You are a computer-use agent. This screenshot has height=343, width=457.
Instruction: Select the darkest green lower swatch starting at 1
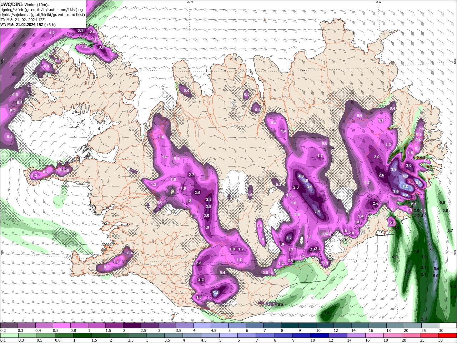(x=83, y=335)
